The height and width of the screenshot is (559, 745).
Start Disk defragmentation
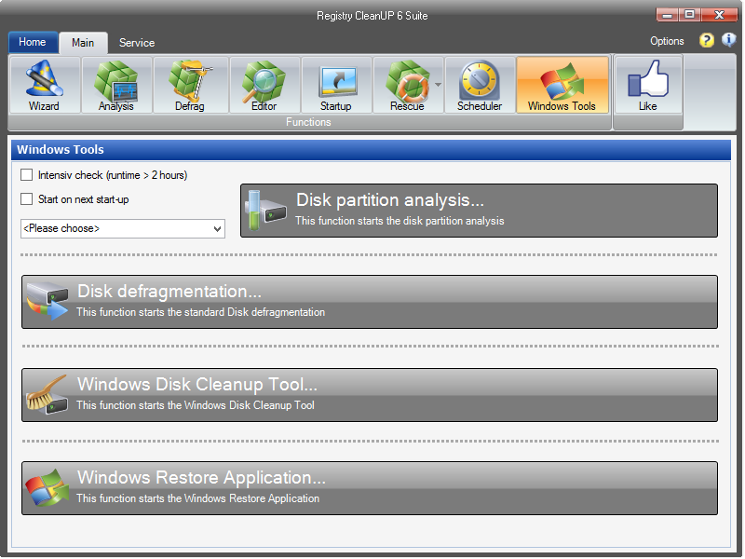tap(370, 302)
